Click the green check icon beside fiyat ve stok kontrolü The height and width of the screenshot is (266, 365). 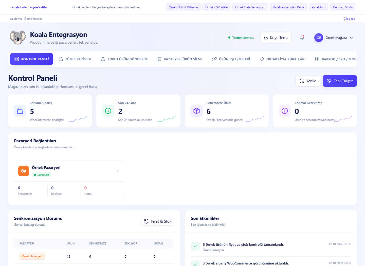tap(195, 246)
